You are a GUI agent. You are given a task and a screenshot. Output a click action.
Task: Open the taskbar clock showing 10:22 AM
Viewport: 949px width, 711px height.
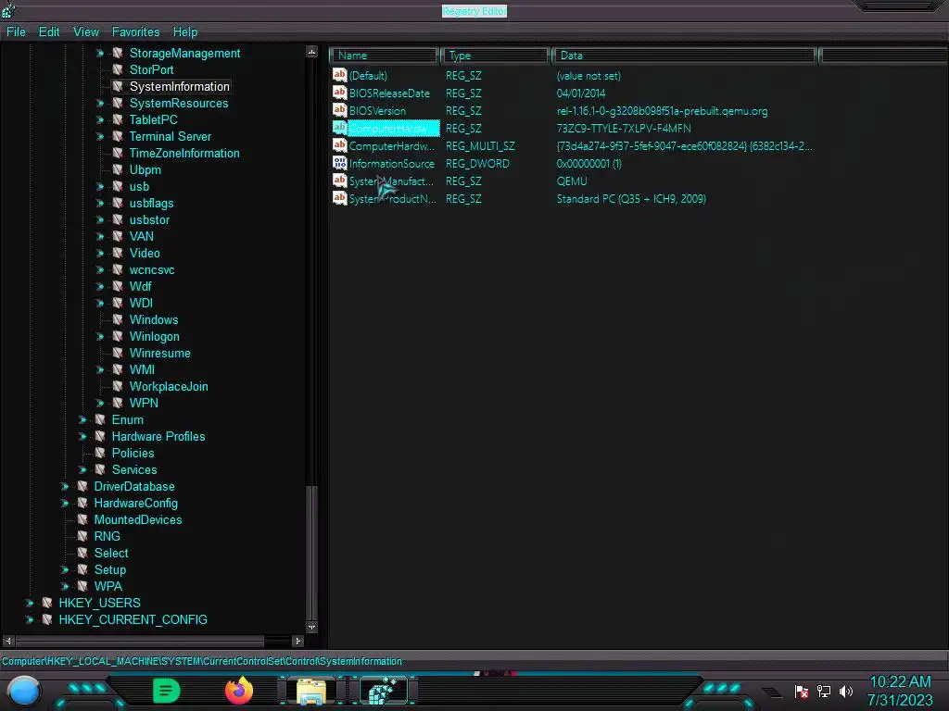(900, 691)
